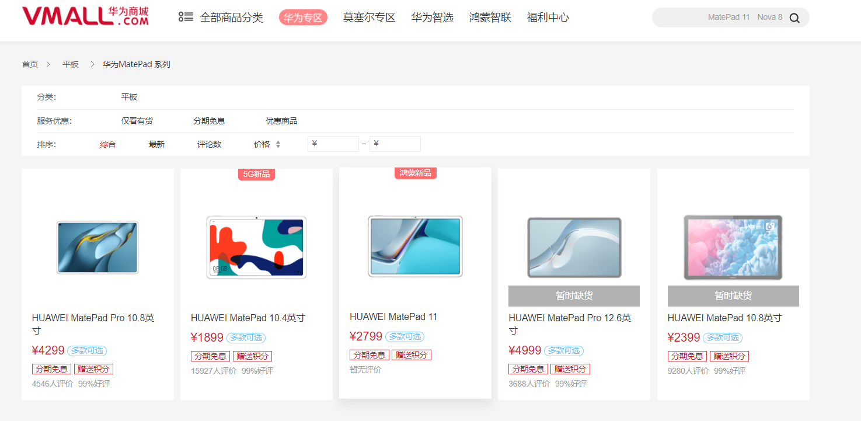The width and height of the screenshot is (861, 421).
Task: Click the price sort arrows icon
Action: click(x=278, y=144)
